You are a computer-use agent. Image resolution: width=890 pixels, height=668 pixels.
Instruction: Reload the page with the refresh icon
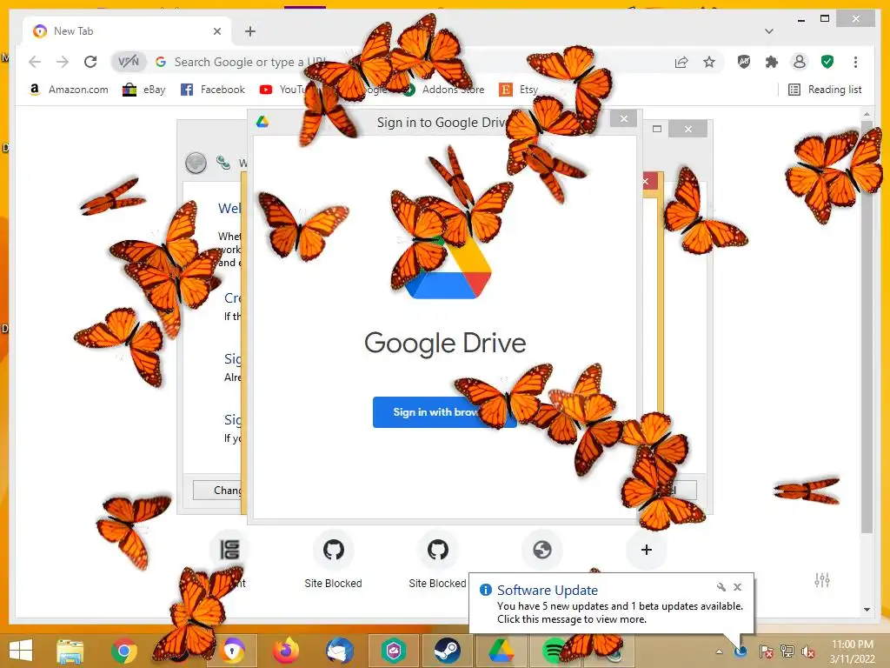point(90,62)
